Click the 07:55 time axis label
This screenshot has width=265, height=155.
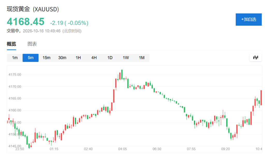click(x=191, y=149)
